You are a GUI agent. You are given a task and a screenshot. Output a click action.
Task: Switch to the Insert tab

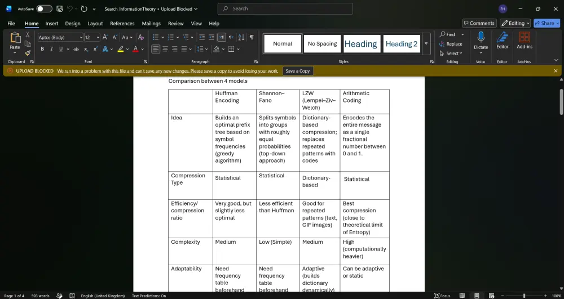[51, 23]
